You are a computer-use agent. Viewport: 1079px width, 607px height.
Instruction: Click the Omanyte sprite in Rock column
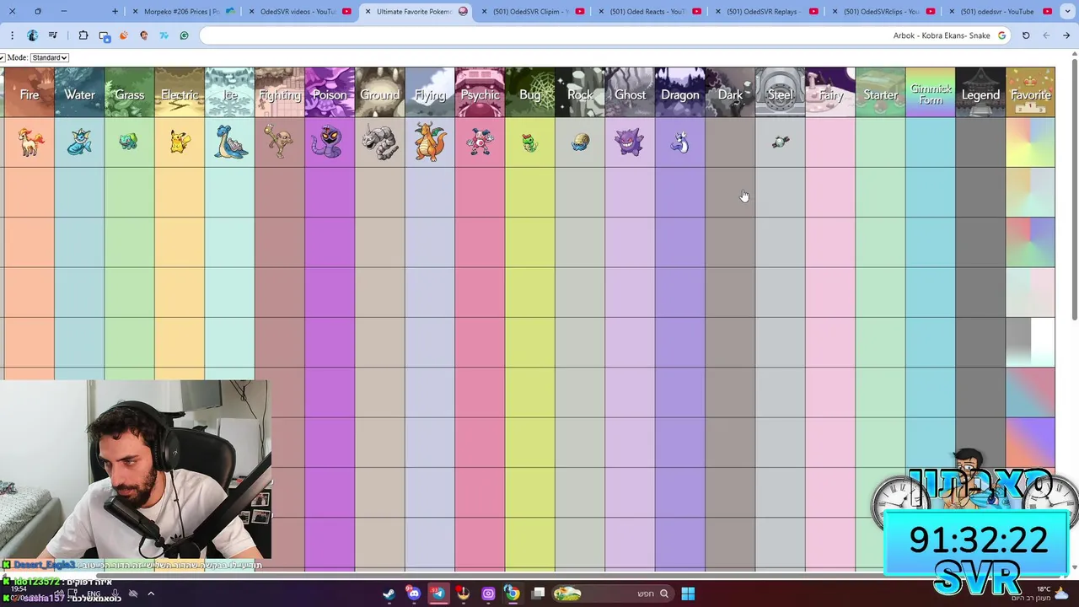click(x=580, y=142)
